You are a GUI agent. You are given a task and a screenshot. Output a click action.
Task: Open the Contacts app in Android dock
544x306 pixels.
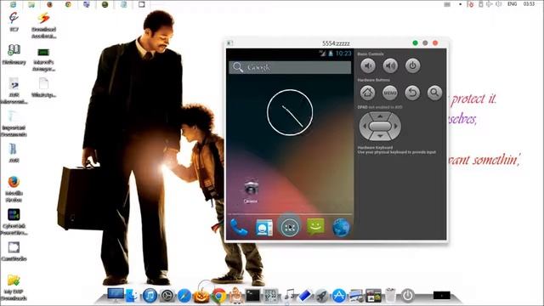[x=264, y=228]
